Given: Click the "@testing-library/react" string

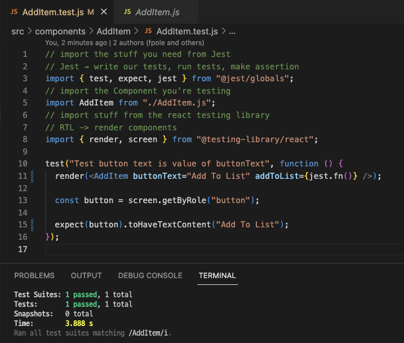Looking at the screenshot, I should pos(255,139).
